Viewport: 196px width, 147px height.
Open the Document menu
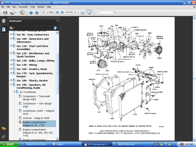click(x=23, y=7)
